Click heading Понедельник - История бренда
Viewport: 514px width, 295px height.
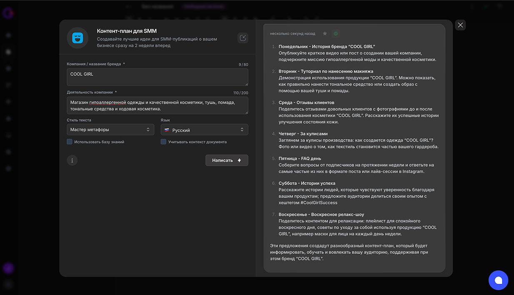(x=327, y=47)
